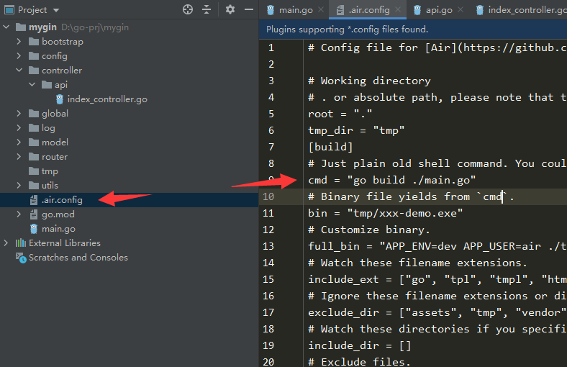This screenshot has height=367, width=567.
Task: Open Project panel settings gear
Action: [x=230, y=9]
